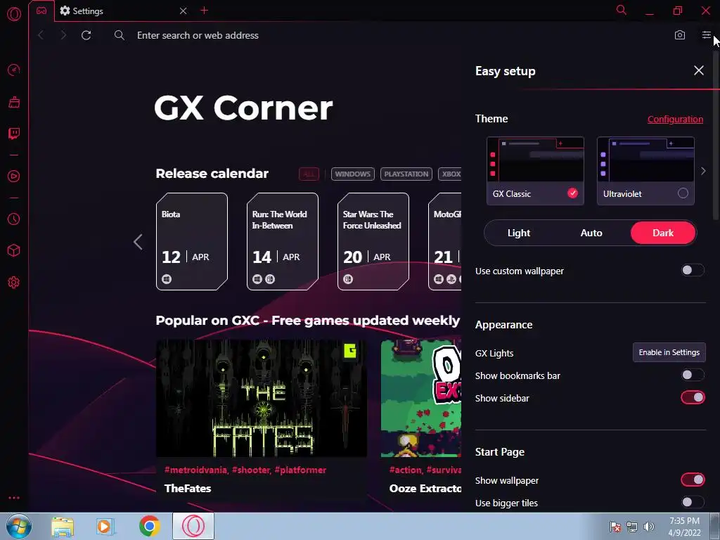
Task: Filter release calendar by WINDOWS
Action: (x=353, y=174)
